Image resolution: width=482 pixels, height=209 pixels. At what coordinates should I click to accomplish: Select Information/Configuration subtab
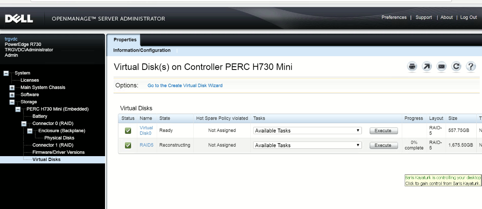tap(142, 50)
